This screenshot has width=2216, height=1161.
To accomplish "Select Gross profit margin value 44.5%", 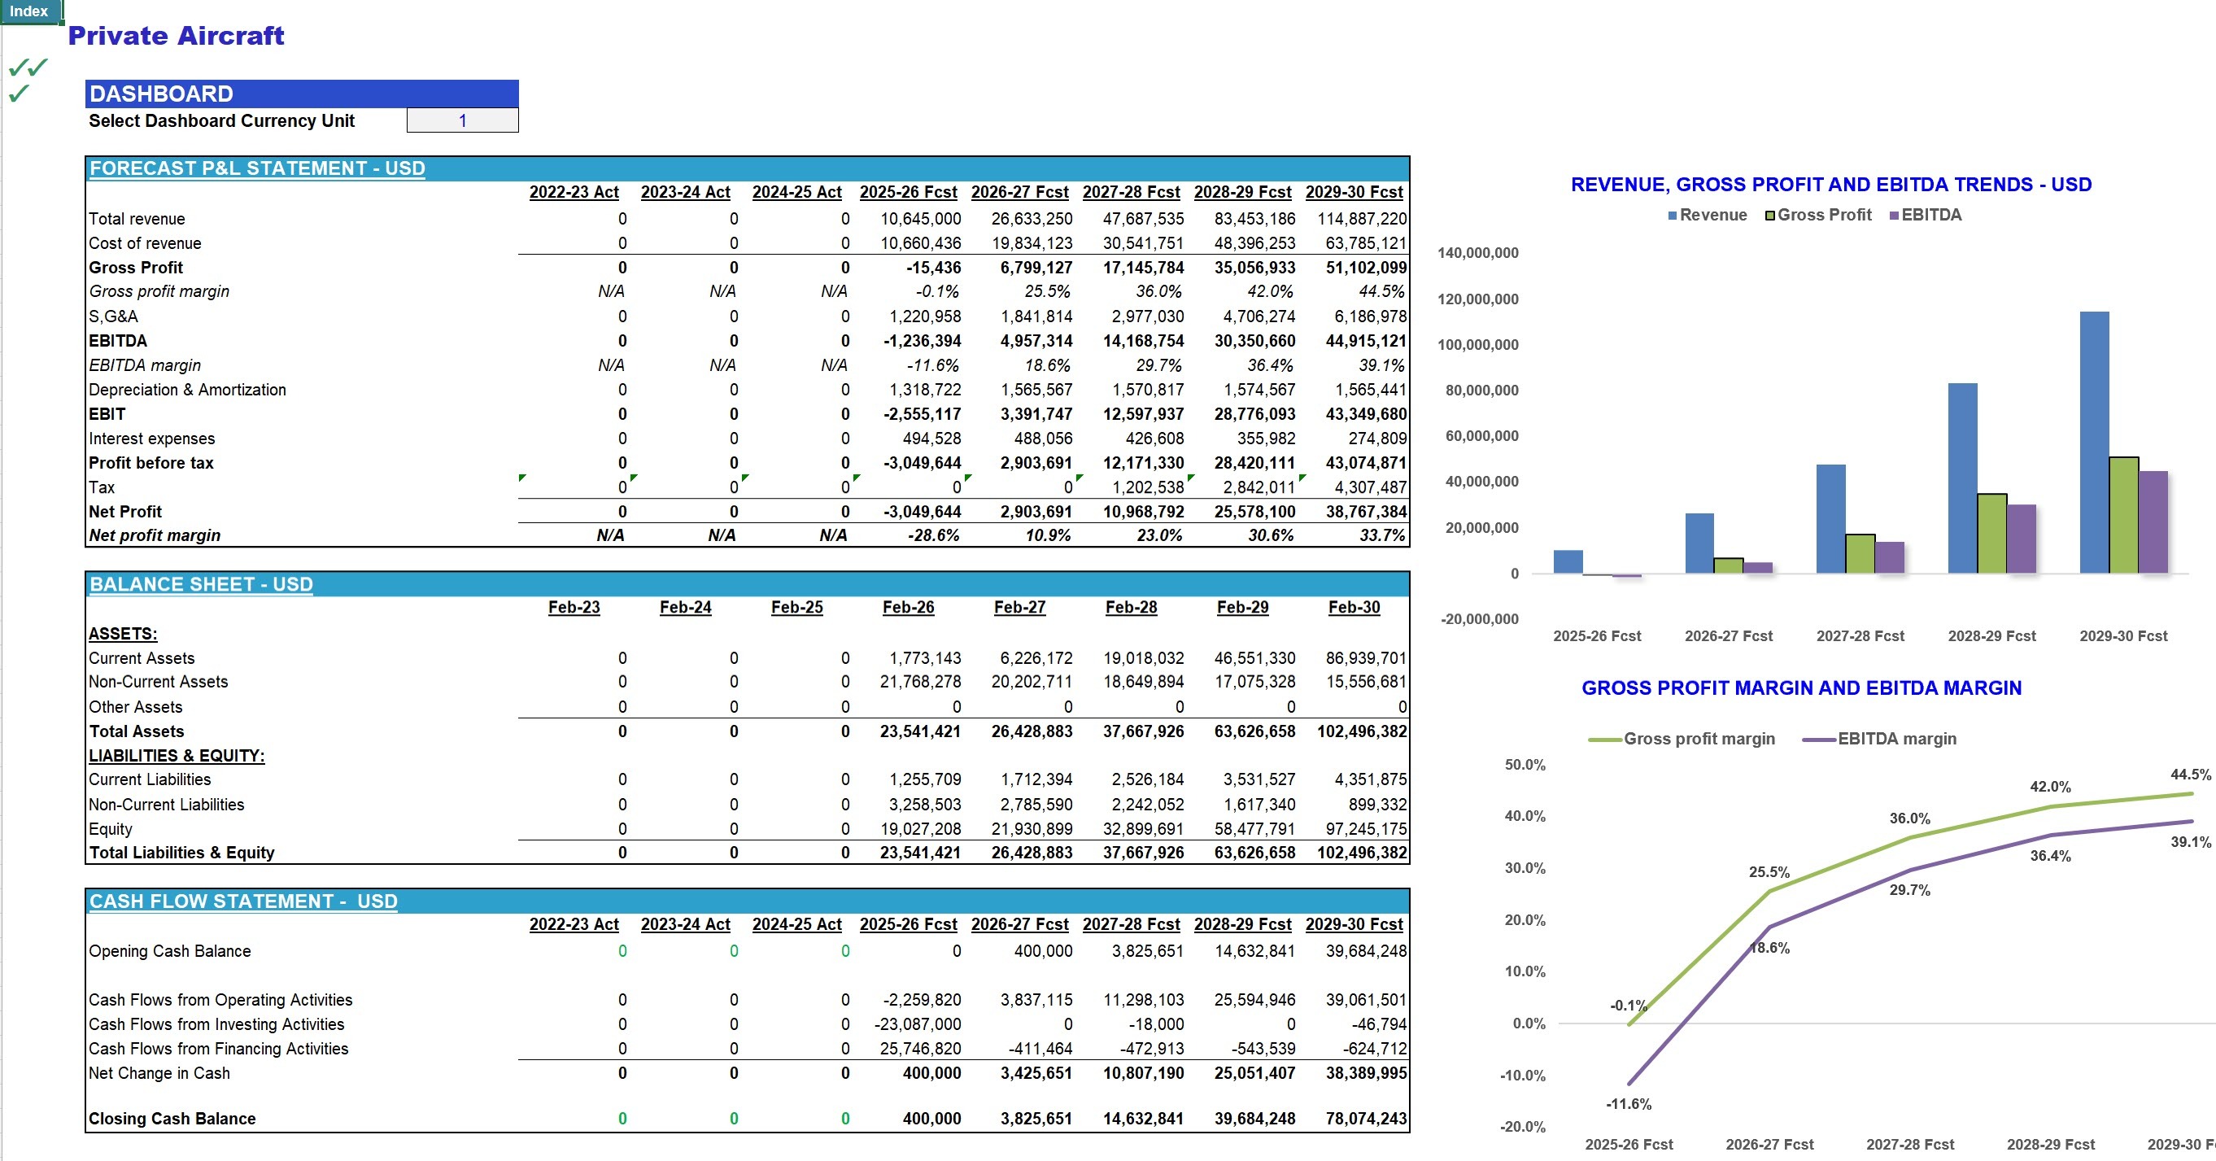I will pos(1381,292).
